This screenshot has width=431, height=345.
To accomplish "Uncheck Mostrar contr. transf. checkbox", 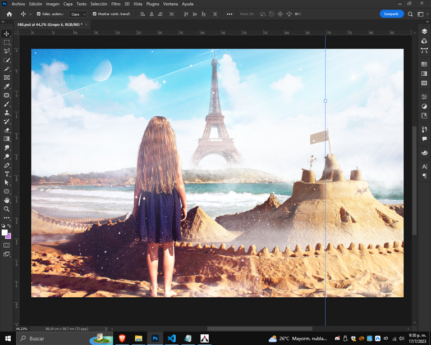I will pyautogui.click(x=94, y=13).
